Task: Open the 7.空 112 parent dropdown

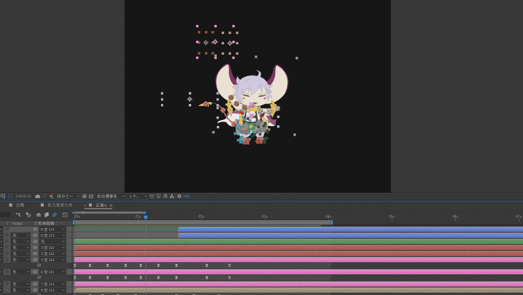Action: tap(52, 284)
